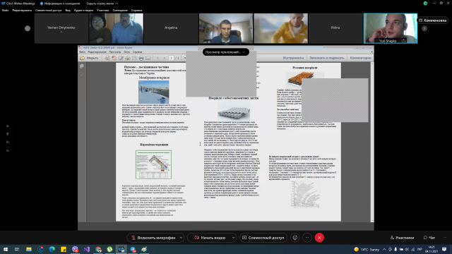Open the Компоновка layout button
The width and height of the screenshot is (452, 254).
433,20
